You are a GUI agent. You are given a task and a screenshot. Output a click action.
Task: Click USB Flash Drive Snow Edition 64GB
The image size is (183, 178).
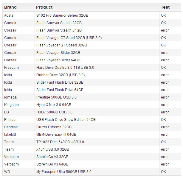point(66,120)
